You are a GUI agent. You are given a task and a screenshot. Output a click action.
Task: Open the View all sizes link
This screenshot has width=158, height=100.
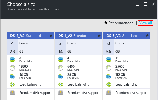145,23
